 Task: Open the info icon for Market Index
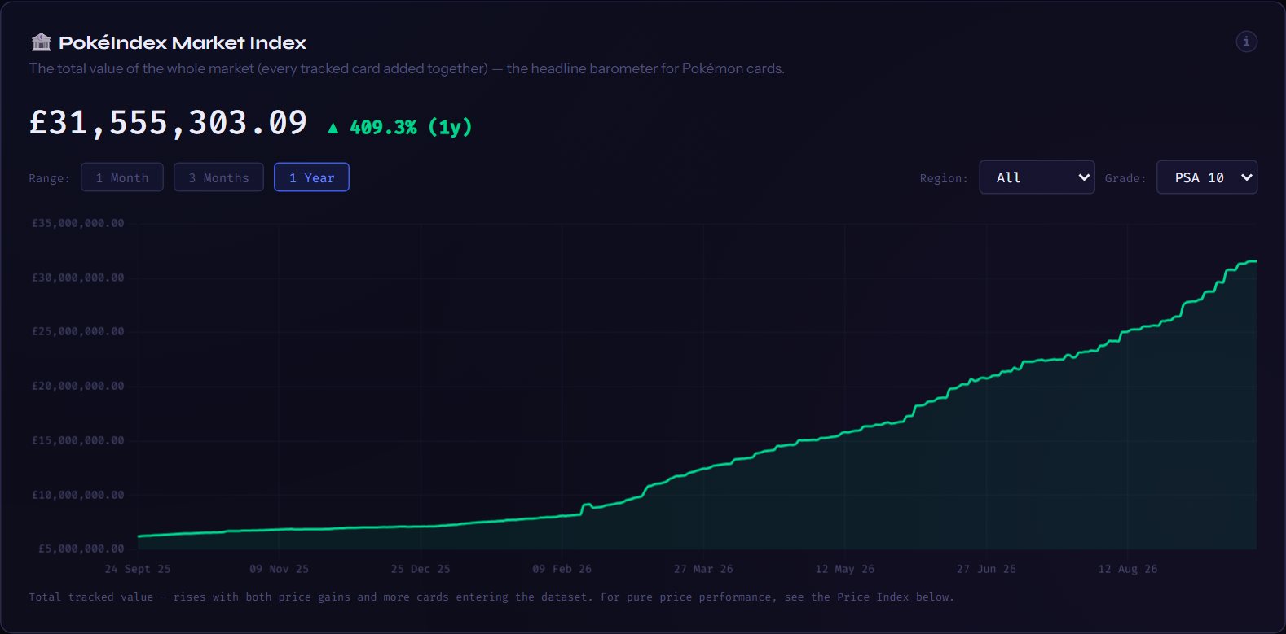point(1246,42)
